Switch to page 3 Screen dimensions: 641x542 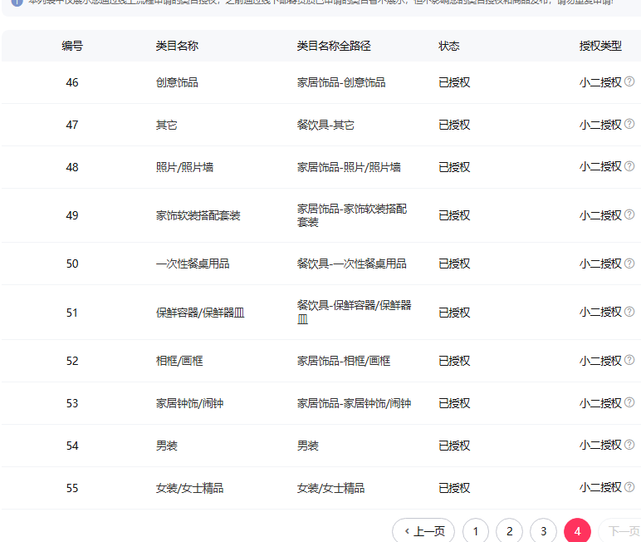[x=543, y=531]
